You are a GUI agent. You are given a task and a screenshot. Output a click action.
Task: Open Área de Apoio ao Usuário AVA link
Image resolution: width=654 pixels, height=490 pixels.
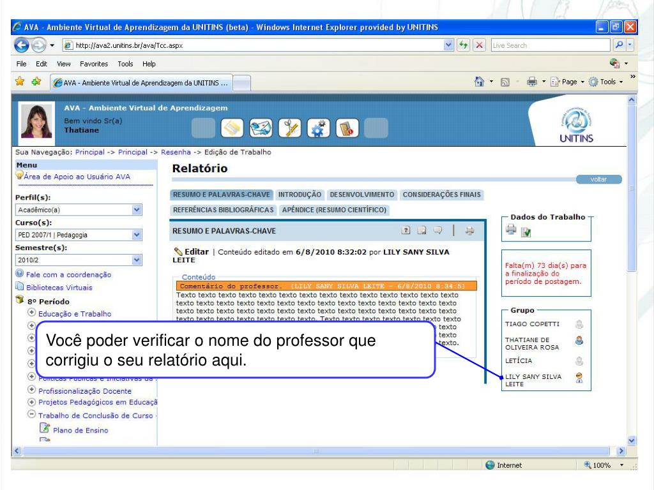point(77,177)
